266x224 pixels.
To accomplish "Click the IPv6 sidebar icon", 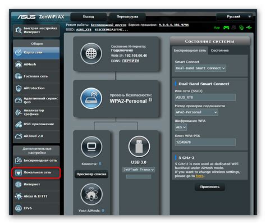I will [19, 208].
